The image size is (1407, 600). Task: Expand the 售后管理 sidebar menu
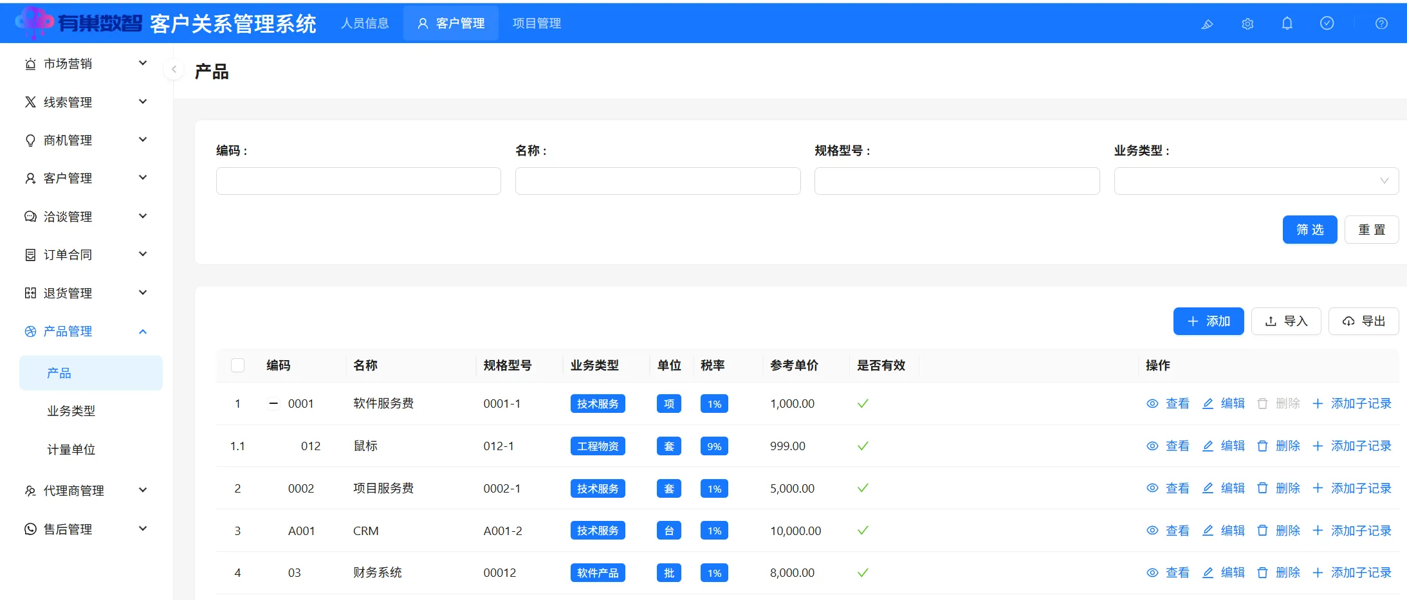[x=143, y=529]
